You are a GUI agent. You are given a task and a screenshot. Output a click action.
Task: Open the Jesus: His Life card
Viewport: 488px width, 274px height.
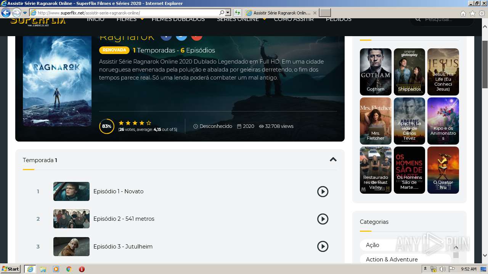click(x=443, y=72)
